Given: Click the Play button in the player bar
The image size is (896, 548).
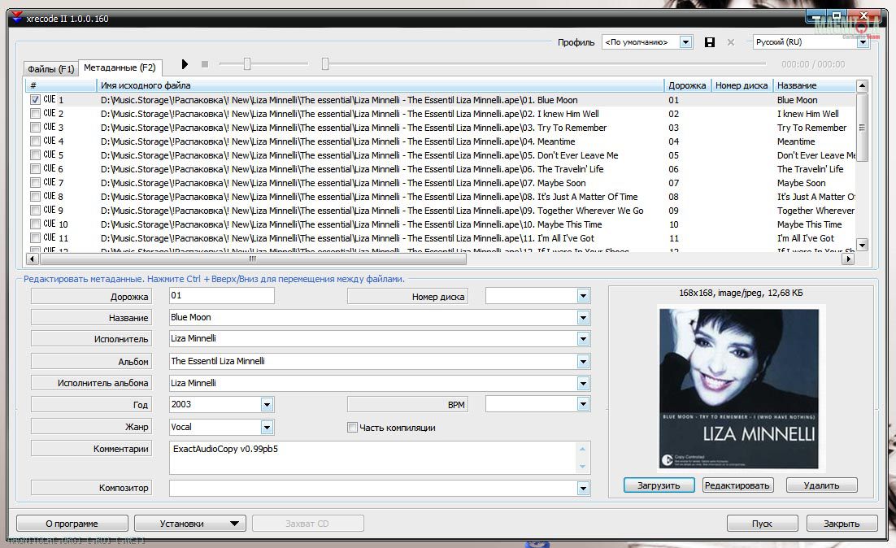Looking at the screenshot, I should [185, 64].
